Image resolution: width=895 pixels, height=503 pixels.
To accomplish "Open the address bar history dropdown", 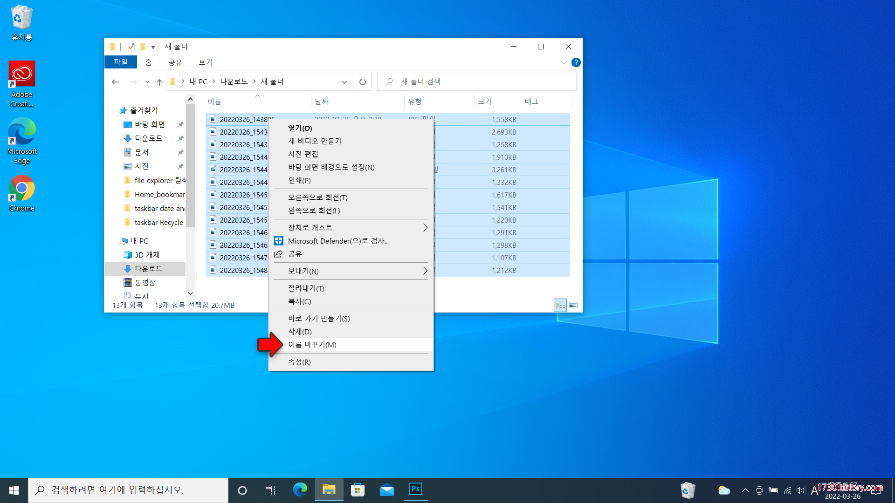I will [x=344, y=82].
